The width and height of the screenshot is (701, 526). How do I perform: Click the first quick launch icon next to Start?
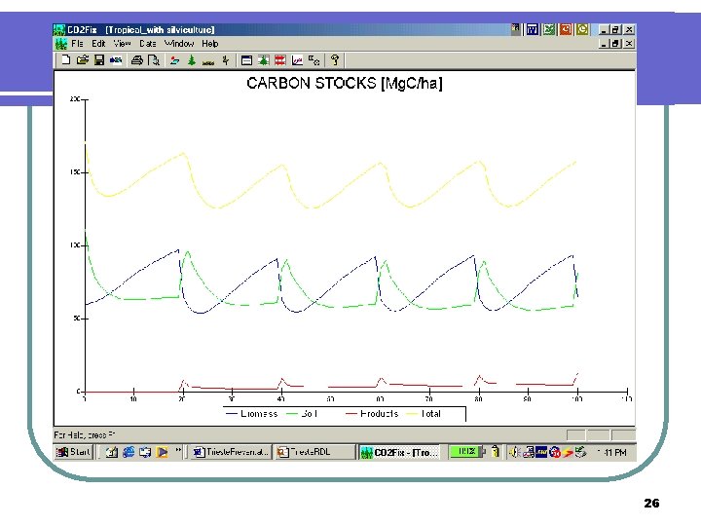click(112, 452)
